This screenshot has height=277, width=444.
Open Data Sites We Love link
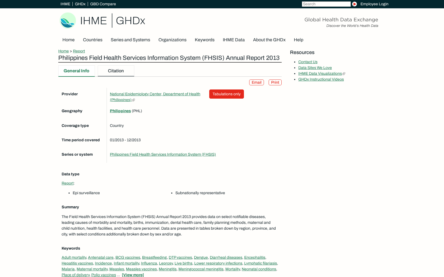(315, 68)
